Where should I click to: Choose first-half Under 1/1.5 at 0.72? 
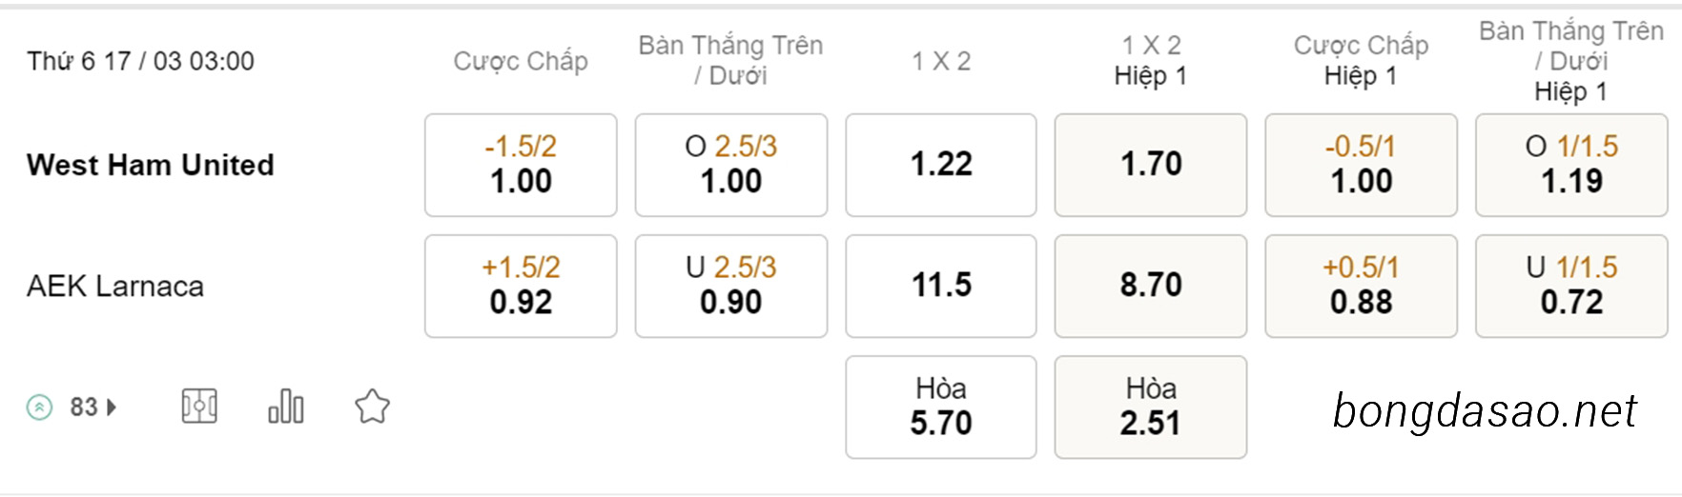tap(1571, 286)
